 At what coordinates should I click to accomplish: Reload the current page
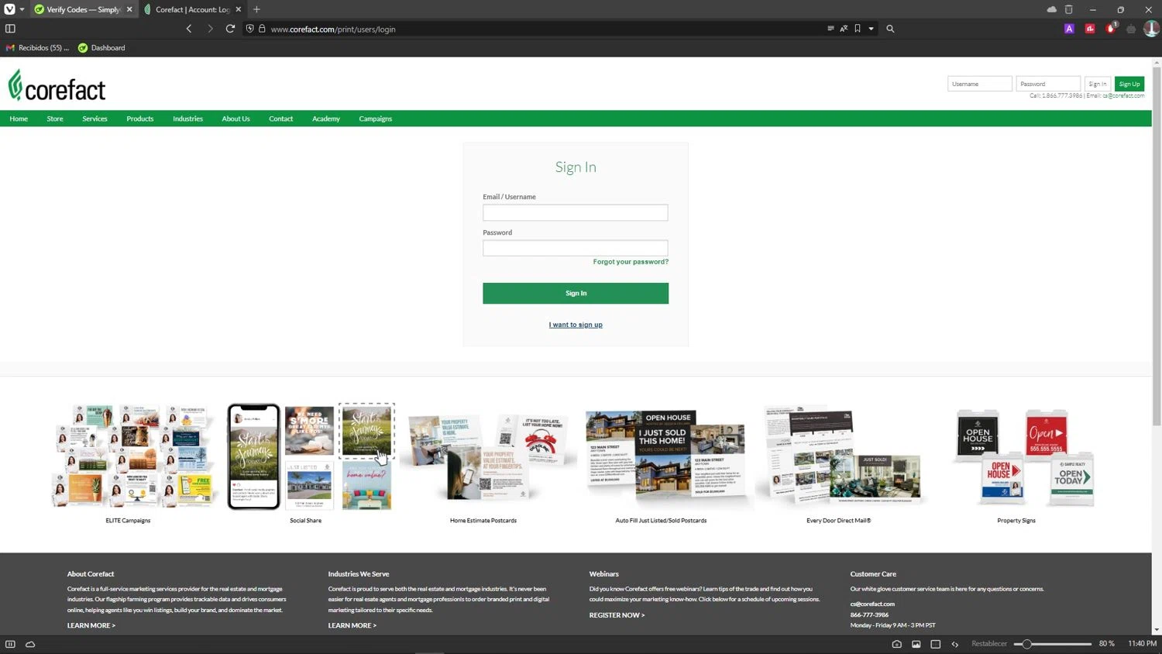pos(230,29)
